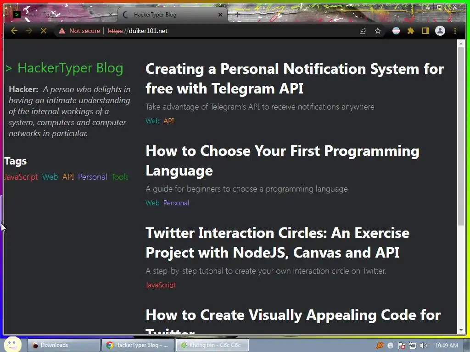Filter by Web tag in sidebar
Viewport: 470px width, 352px height.
tap(50, 177)
